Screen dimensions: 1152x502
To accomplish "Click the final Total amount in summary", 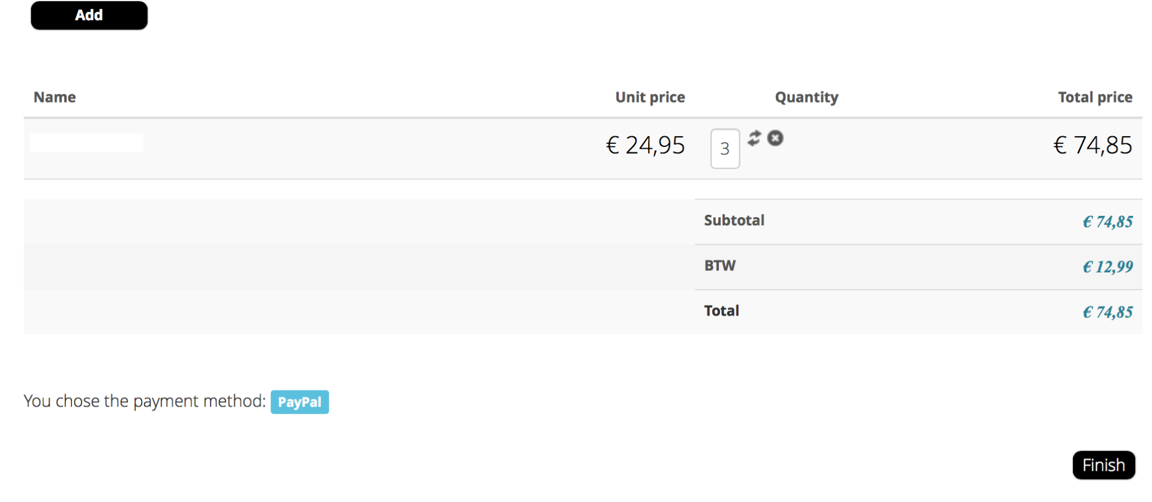I will tap(1107, 312).
